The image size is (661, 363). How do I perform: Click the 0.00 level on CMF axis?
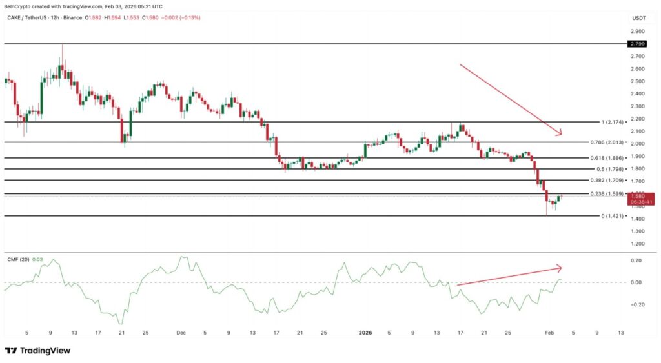click(636, 282)
